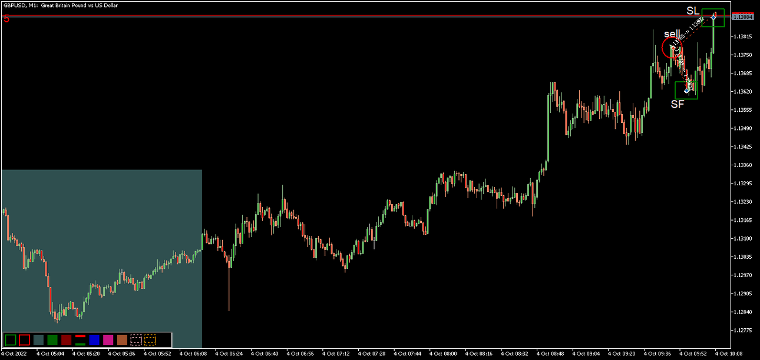Click the red 5 line label
760x360 pixels.
[6, 19]
